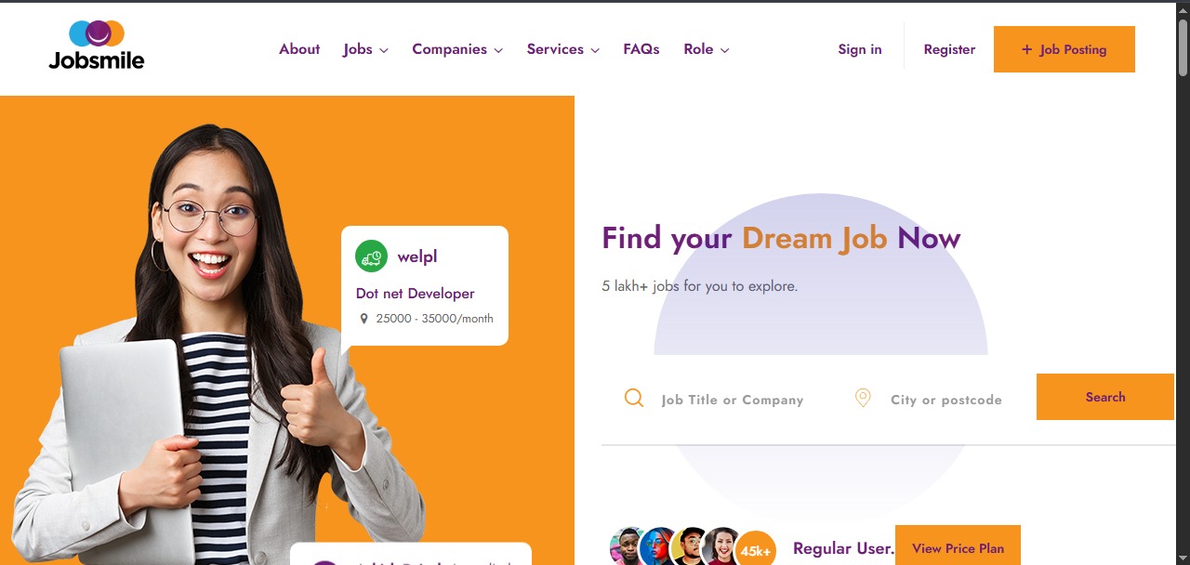Go to the About page
The image size is (1190, 565).
pyautogui.click(x=299, y=49)
